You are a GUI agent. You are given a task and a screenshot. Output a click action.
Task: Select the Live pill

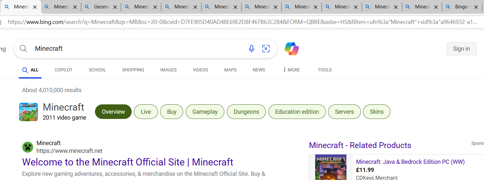(146, 112)
